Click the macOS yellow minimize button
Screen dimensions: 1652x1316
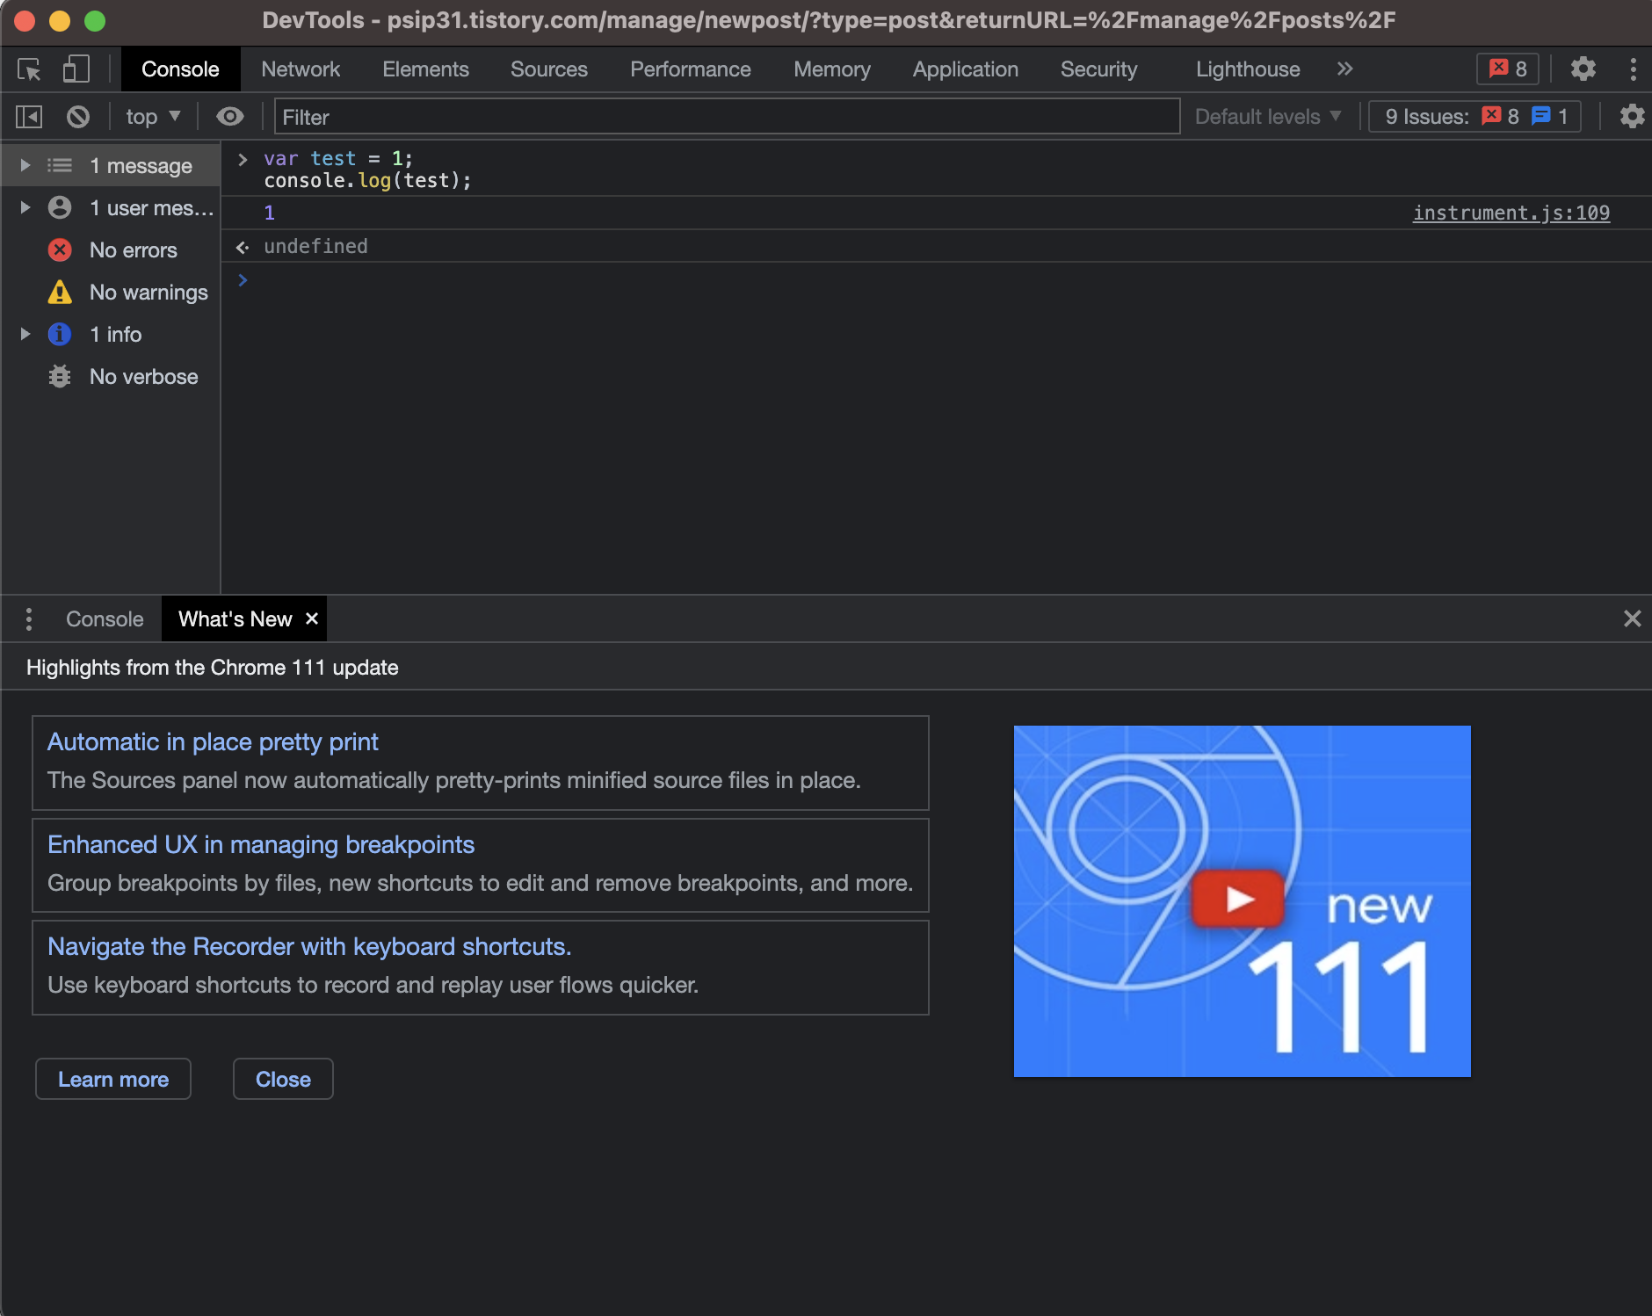pyautogui.click(x=60, y=21)
